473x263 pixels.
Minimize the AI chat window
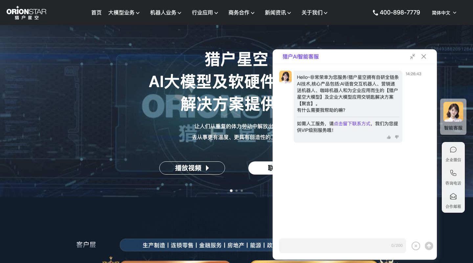click(413, 57)
